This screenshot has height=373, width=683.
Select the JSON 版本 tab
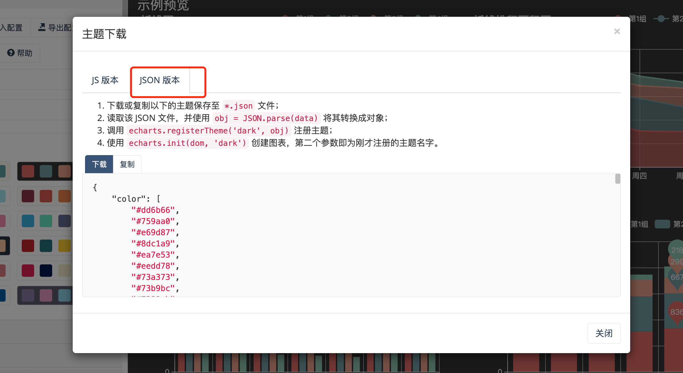(x=160, y=80)
